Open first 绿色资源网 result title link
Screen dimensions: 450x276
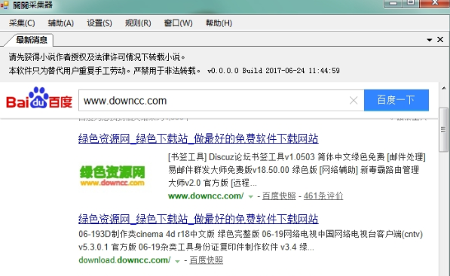point(198,138)
